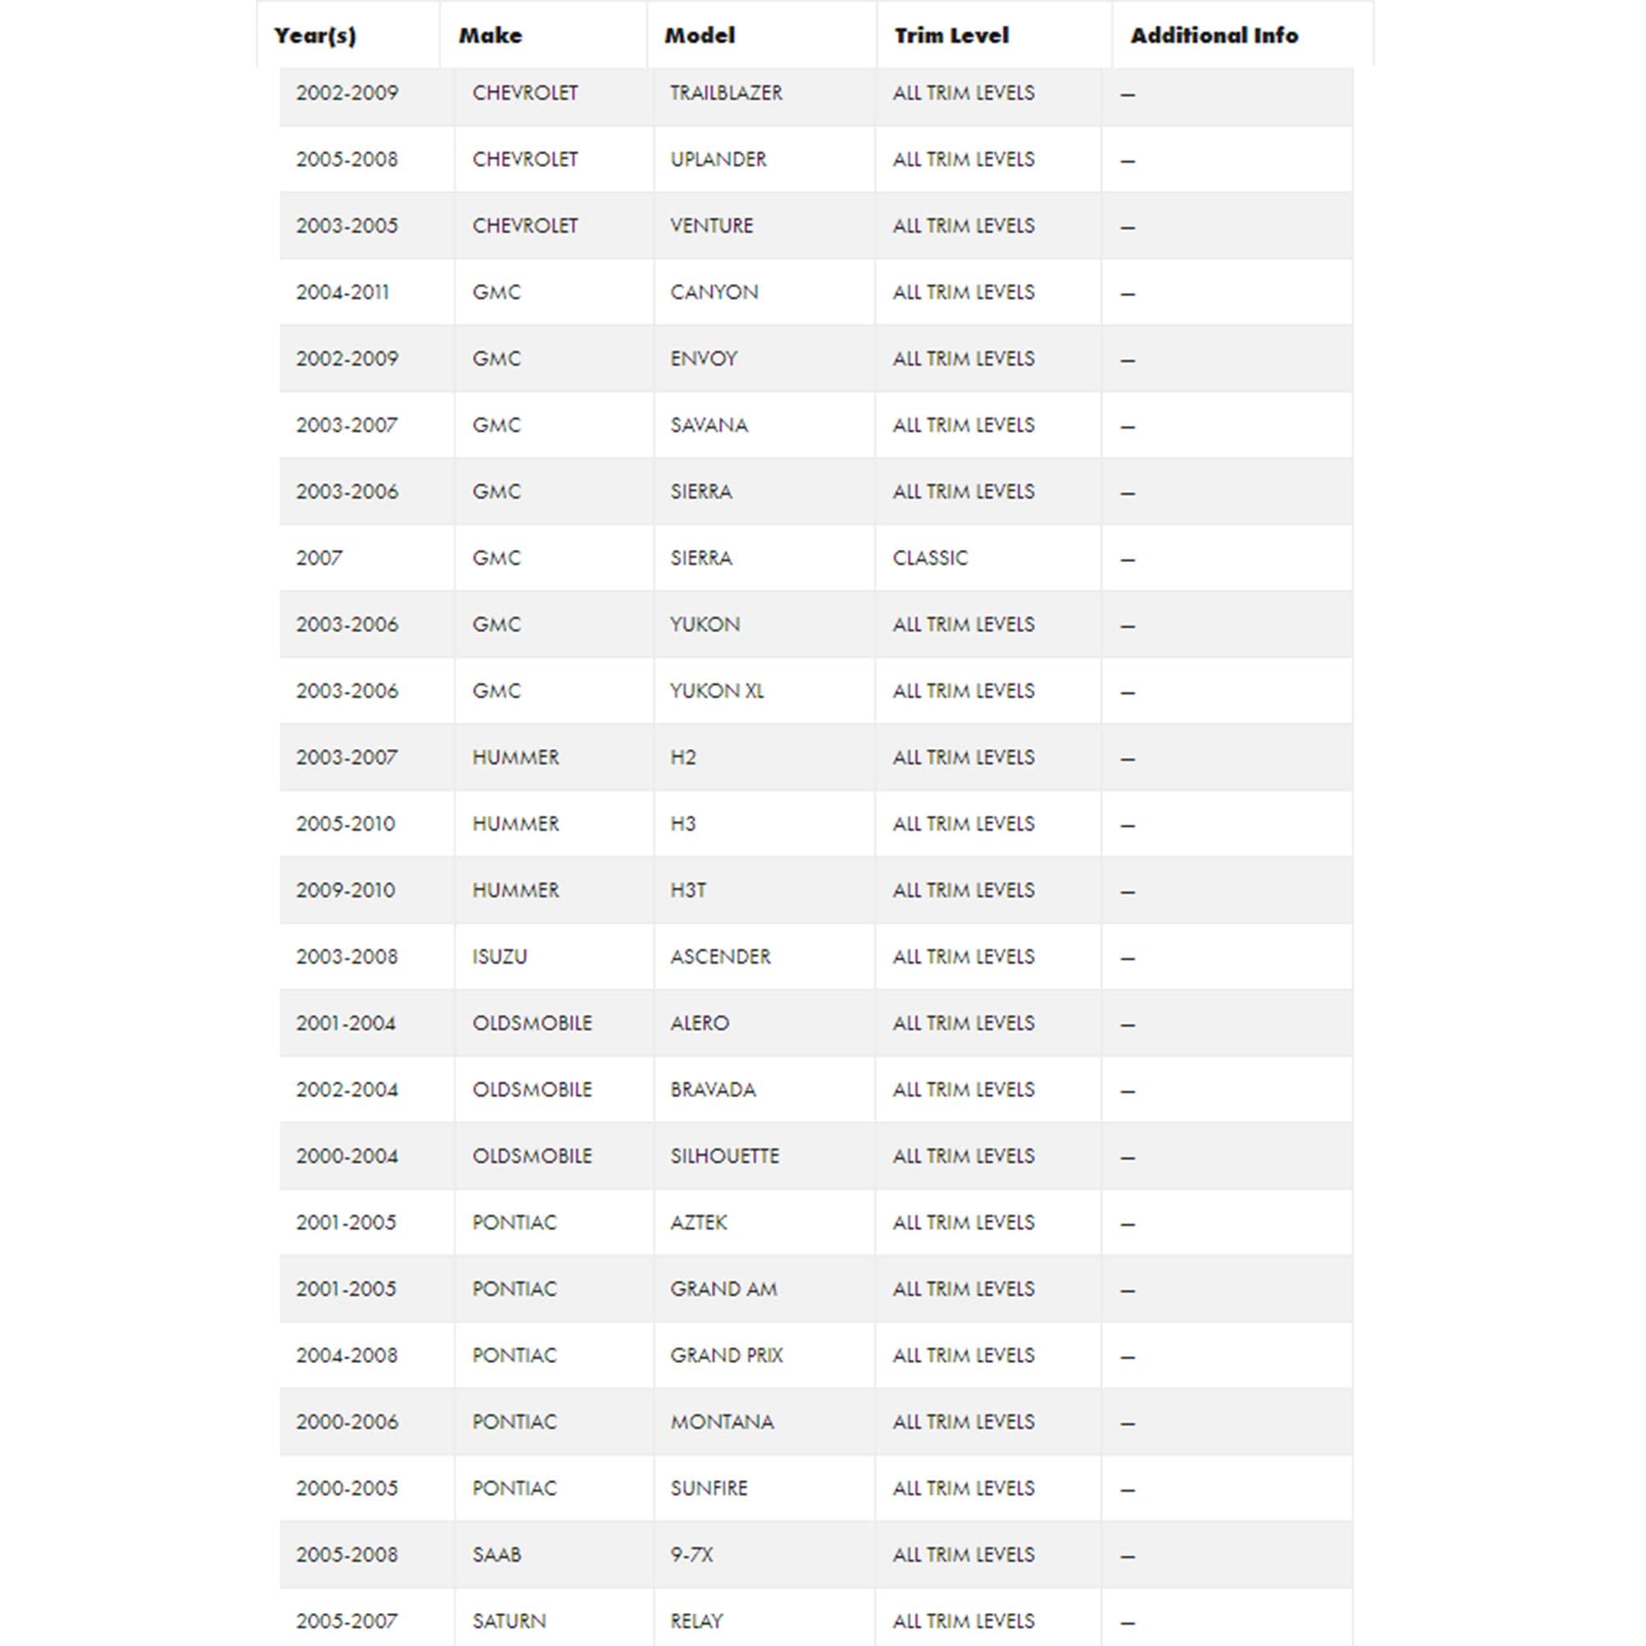
Task: Select the Additional Info column header
Action: pos(1213,35)
